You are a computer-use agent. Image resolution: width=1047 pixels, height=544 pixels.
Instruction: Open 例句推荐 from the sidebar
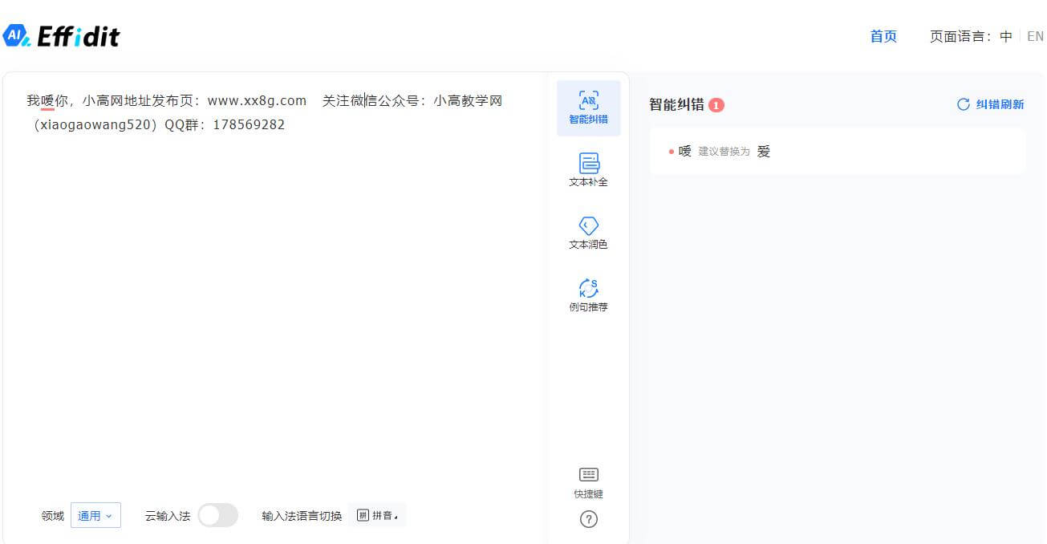(588, 294)
